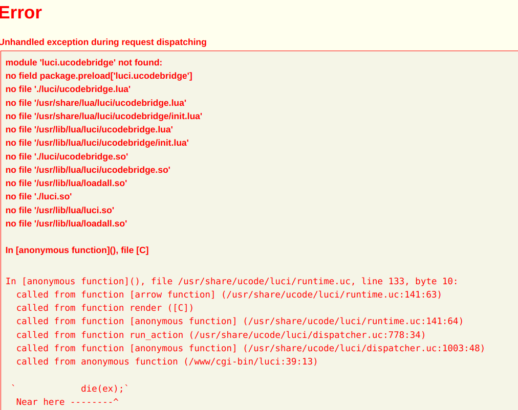Screen dimensions: 518x410
Task: Click the "die(ex);" code snippet
Action: [x=103, y=389]
